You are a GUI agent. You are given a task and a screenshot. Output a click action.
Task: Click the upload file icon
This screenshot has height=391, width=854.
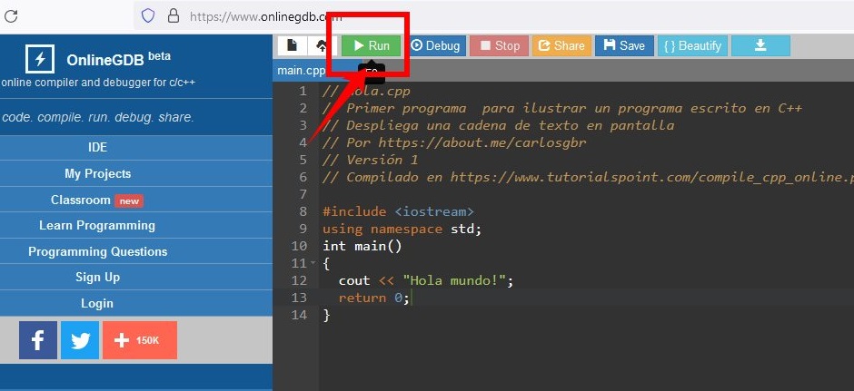322,45
